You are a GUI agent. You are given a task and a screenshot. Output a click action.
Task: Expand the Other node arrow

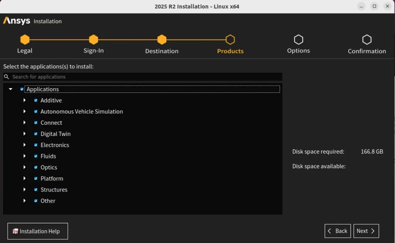coord(25,201)
